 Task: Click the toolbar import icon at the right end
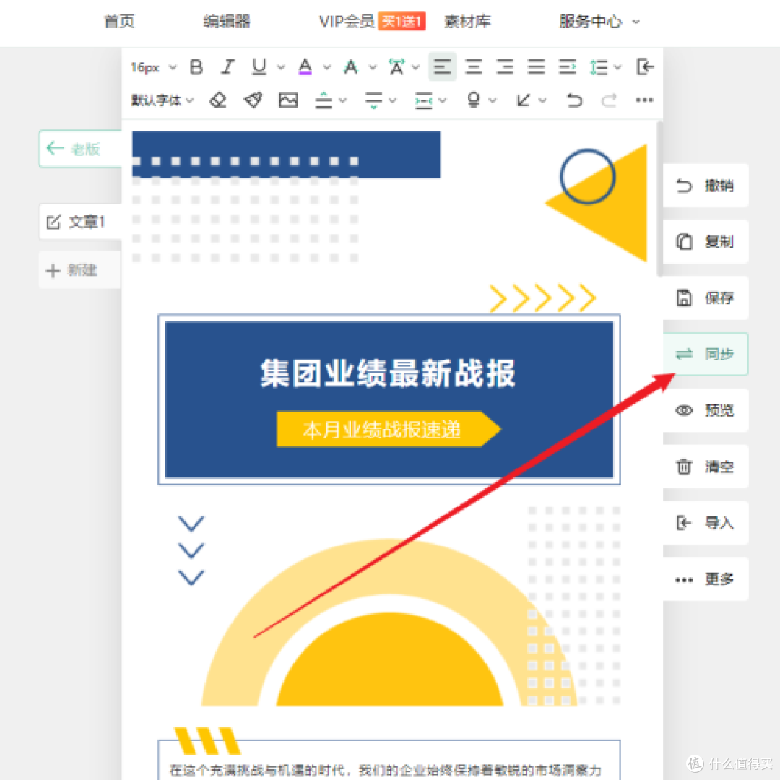(x=645, y=66)
